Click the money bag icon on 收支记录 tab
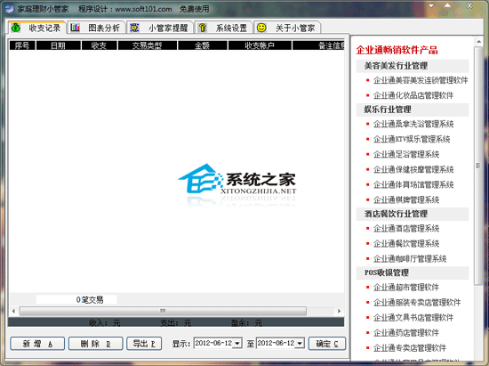Viewport: 489px width, 366px height. [x=16, y=28]
